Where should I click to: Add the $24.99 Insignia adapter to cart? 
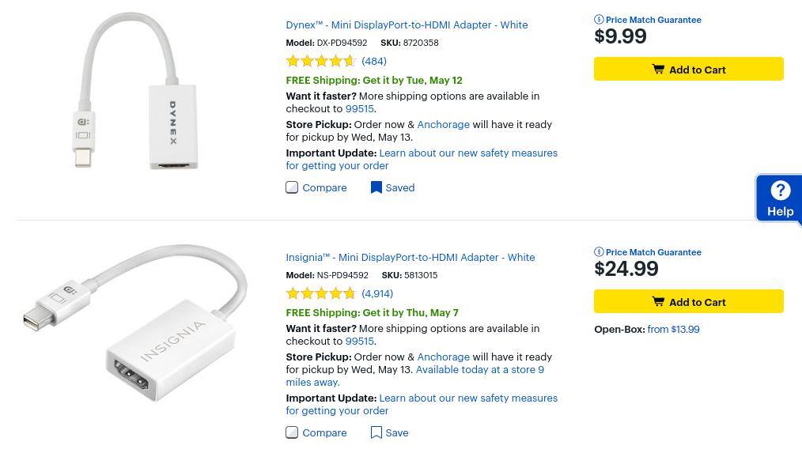(688, 302)
